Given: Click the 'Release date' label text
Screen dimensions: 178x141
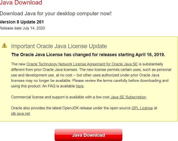Looking at the screenshot, I should (x=11, y=28).
